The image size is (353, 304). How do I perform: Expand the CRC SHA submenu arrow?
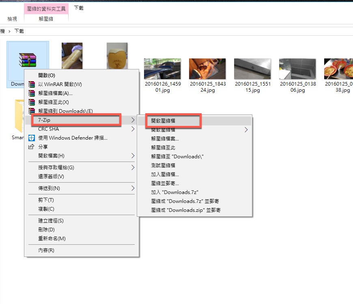coord(133,129)
